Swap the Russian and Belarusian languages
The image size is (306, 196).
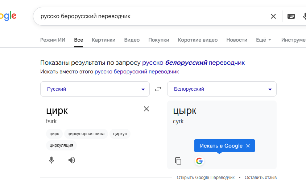tap(158, 89)
